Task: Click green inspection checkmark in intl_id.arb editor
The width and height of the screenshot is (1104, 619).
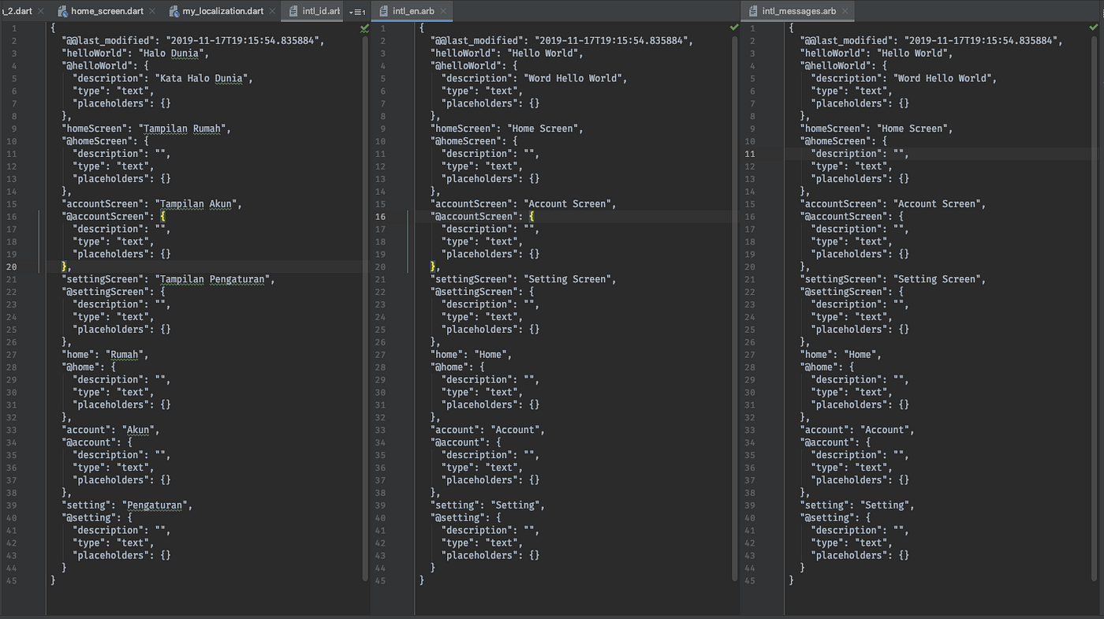Action: [x=364, y=28]
